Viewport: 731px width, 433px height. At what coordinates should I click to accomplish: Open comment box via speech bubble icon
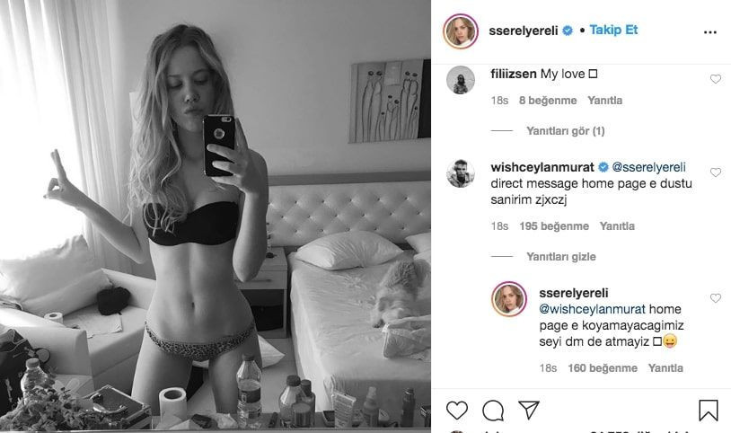pos(493,411)
